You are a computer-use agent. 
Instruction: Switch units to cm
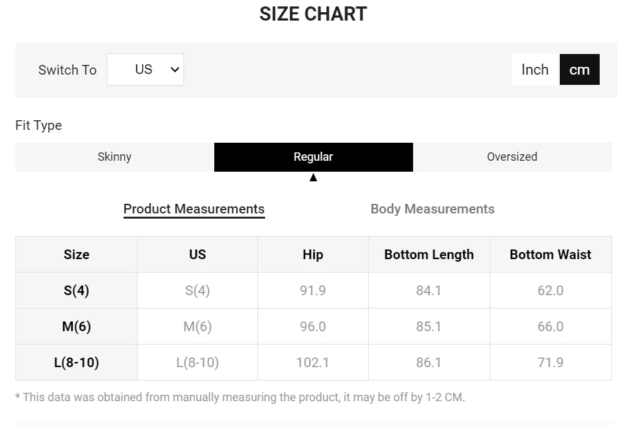click(x=579, y=69)
